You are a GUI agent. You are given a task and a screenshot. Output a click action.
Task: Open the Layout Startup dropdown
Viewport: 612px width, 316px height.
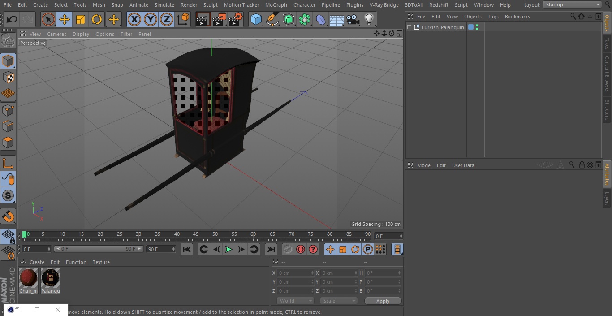pos(573,4)
